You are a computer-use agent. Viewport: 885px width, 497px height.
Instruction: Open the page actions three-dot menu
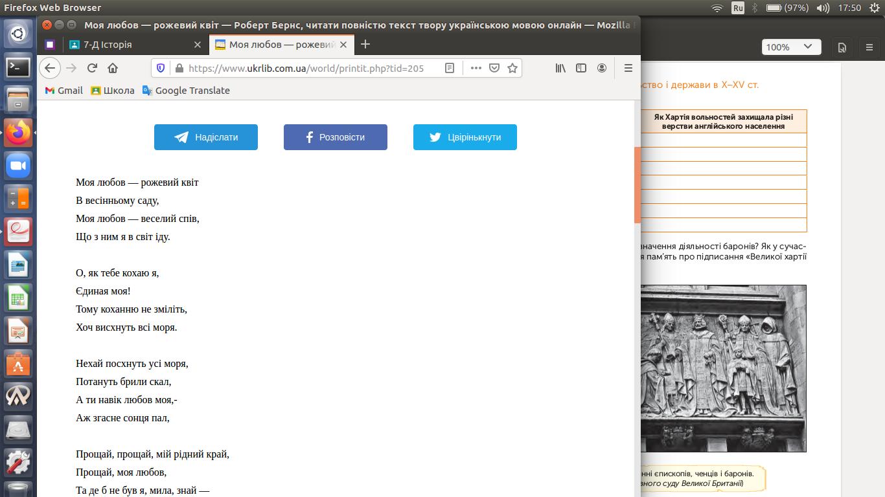point(476,68)
